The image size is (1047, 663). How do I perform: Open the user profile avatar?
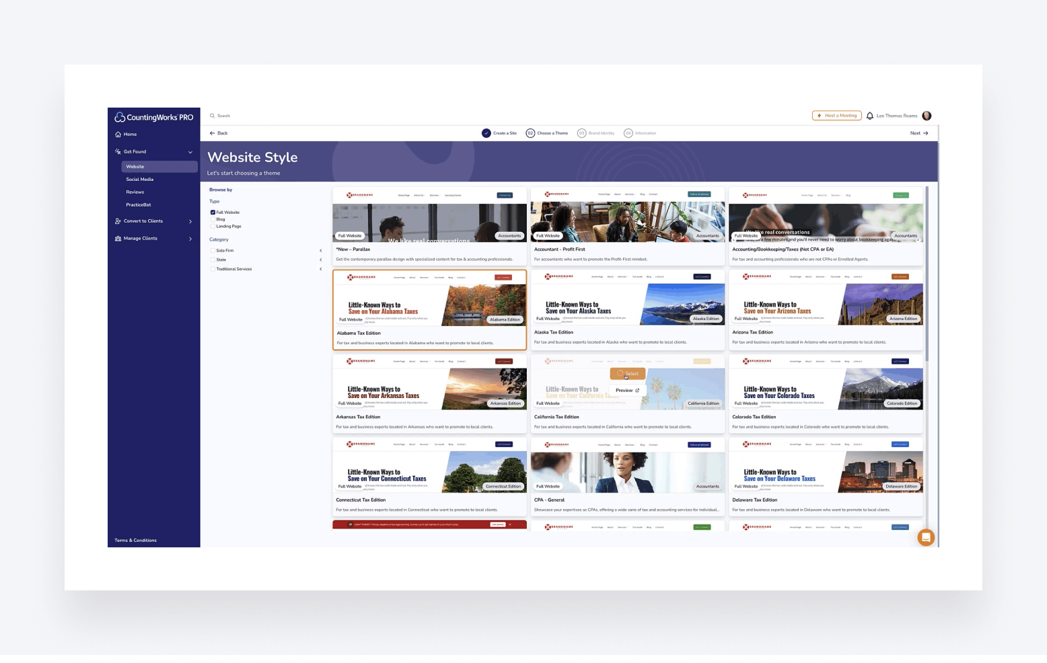[x=927, y=116]
